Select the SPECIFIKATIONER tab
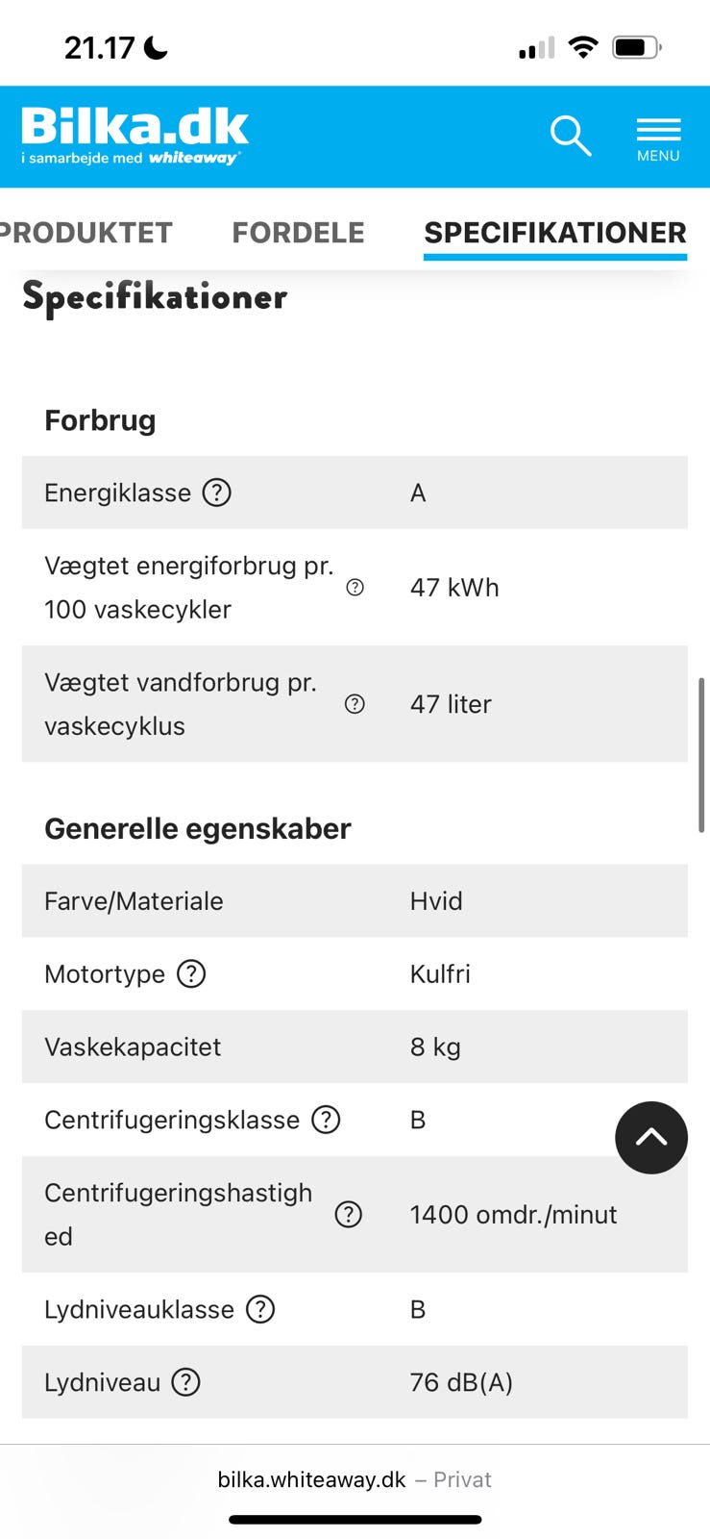Viewport: 710px width, 1539px height. [x=555, y=233]
